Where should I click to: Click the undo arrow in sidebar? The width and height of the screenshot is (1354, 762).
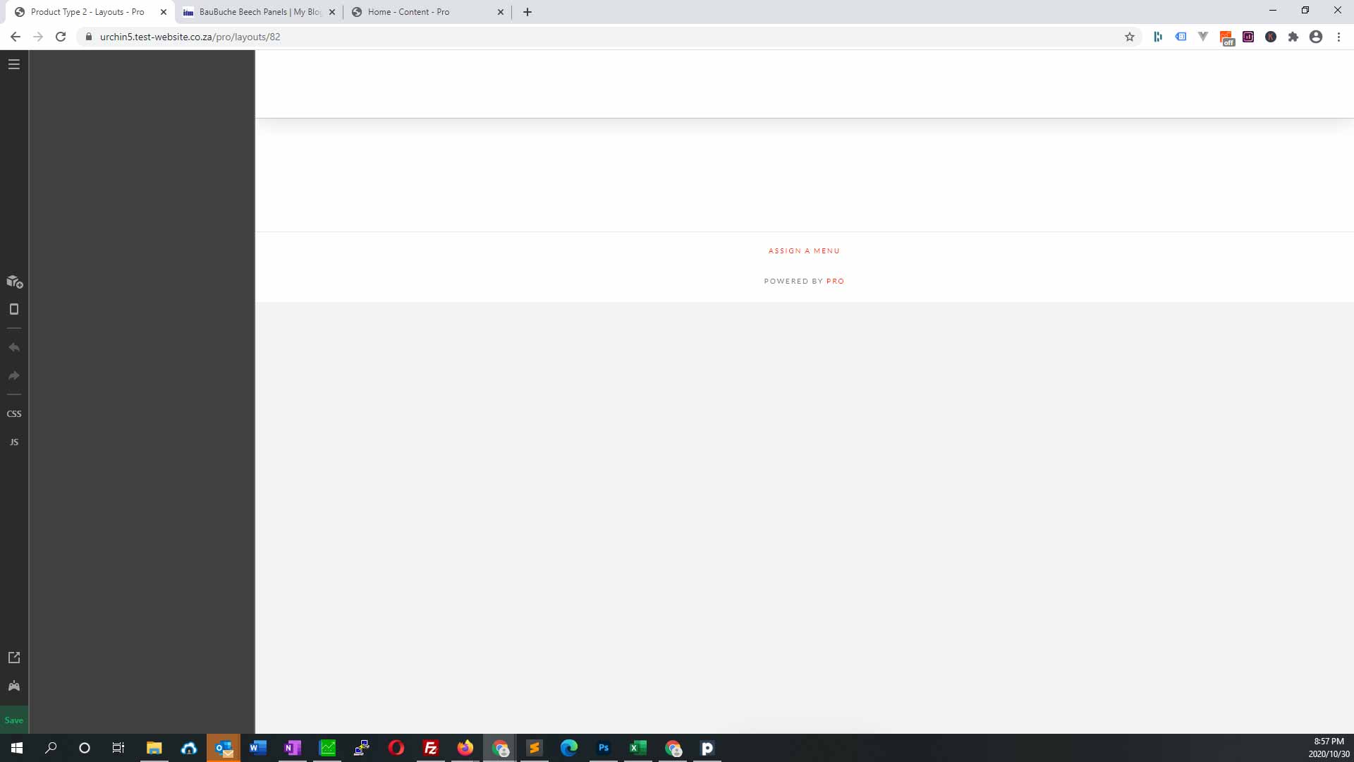14,347
